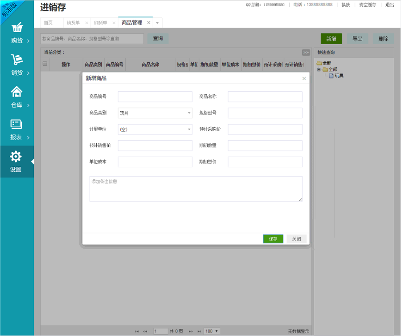Jump to last page with pagination icon
The width and height of the screenshot is (401, 336).
[200, 331]
